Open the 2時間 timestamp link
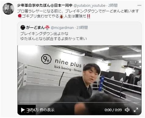Image resolution: width=145 pixels, height=118 pixels. point(113,6)
